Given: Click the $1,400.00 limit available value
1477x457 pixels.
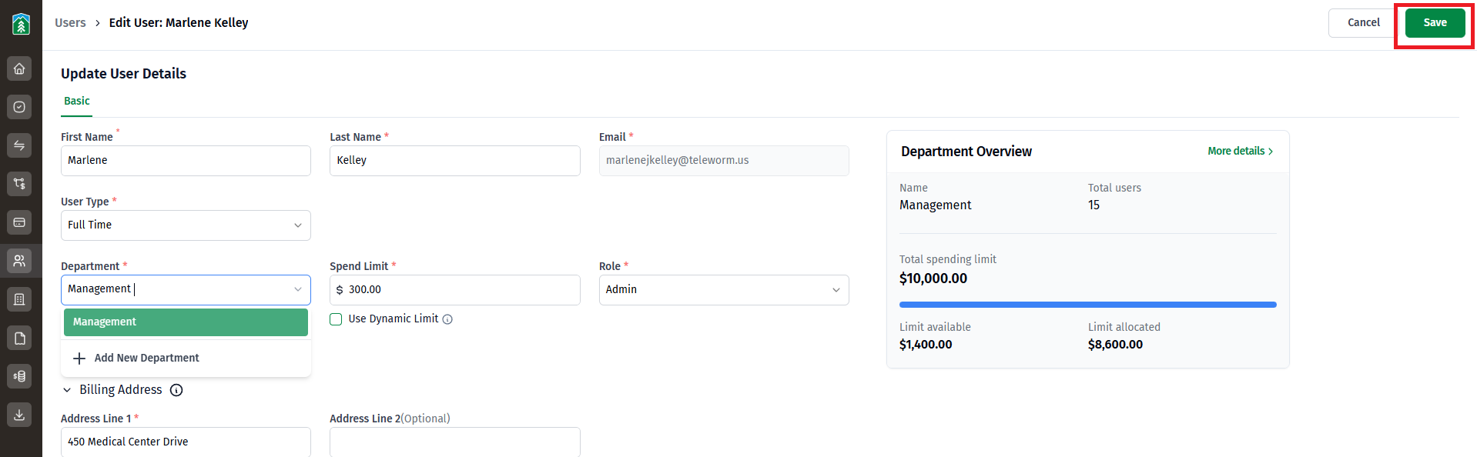Looking at the screenshot, I should (x=926, y=345).
